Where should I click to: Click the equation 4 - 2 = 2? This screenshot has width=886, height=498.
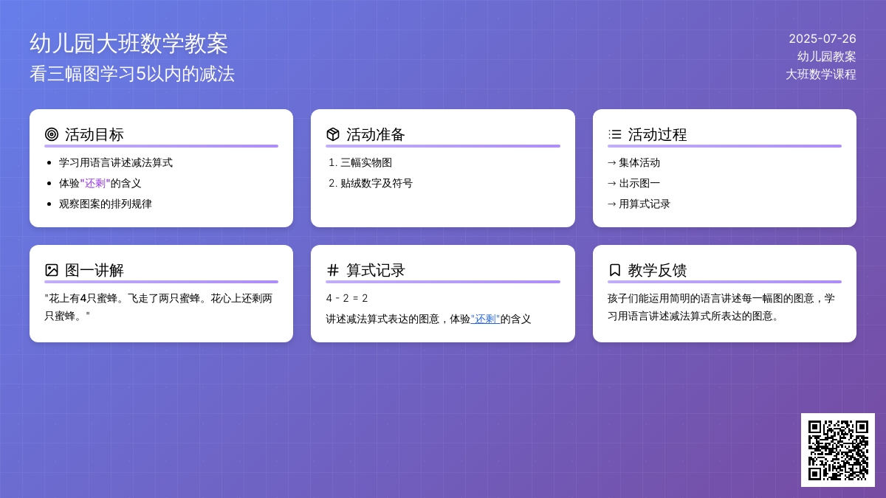point(347,298)
